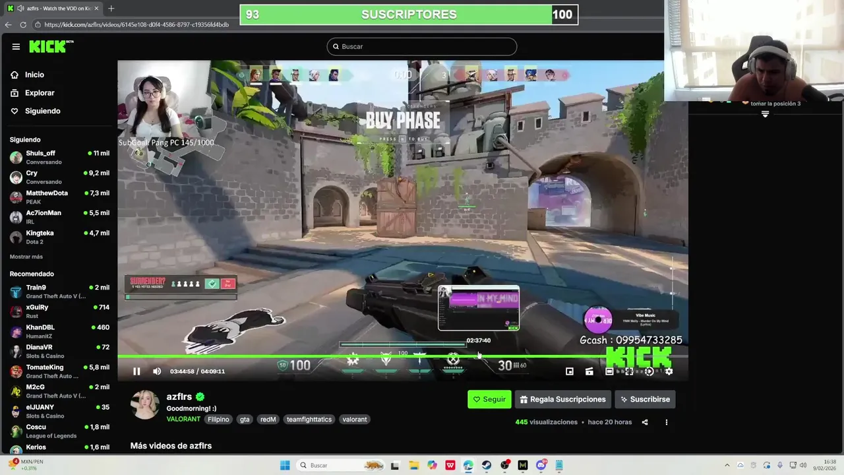This screenshot has height=475, width=844.
Task: Open M2cG recommended channel
Action: tap(59, 391)
